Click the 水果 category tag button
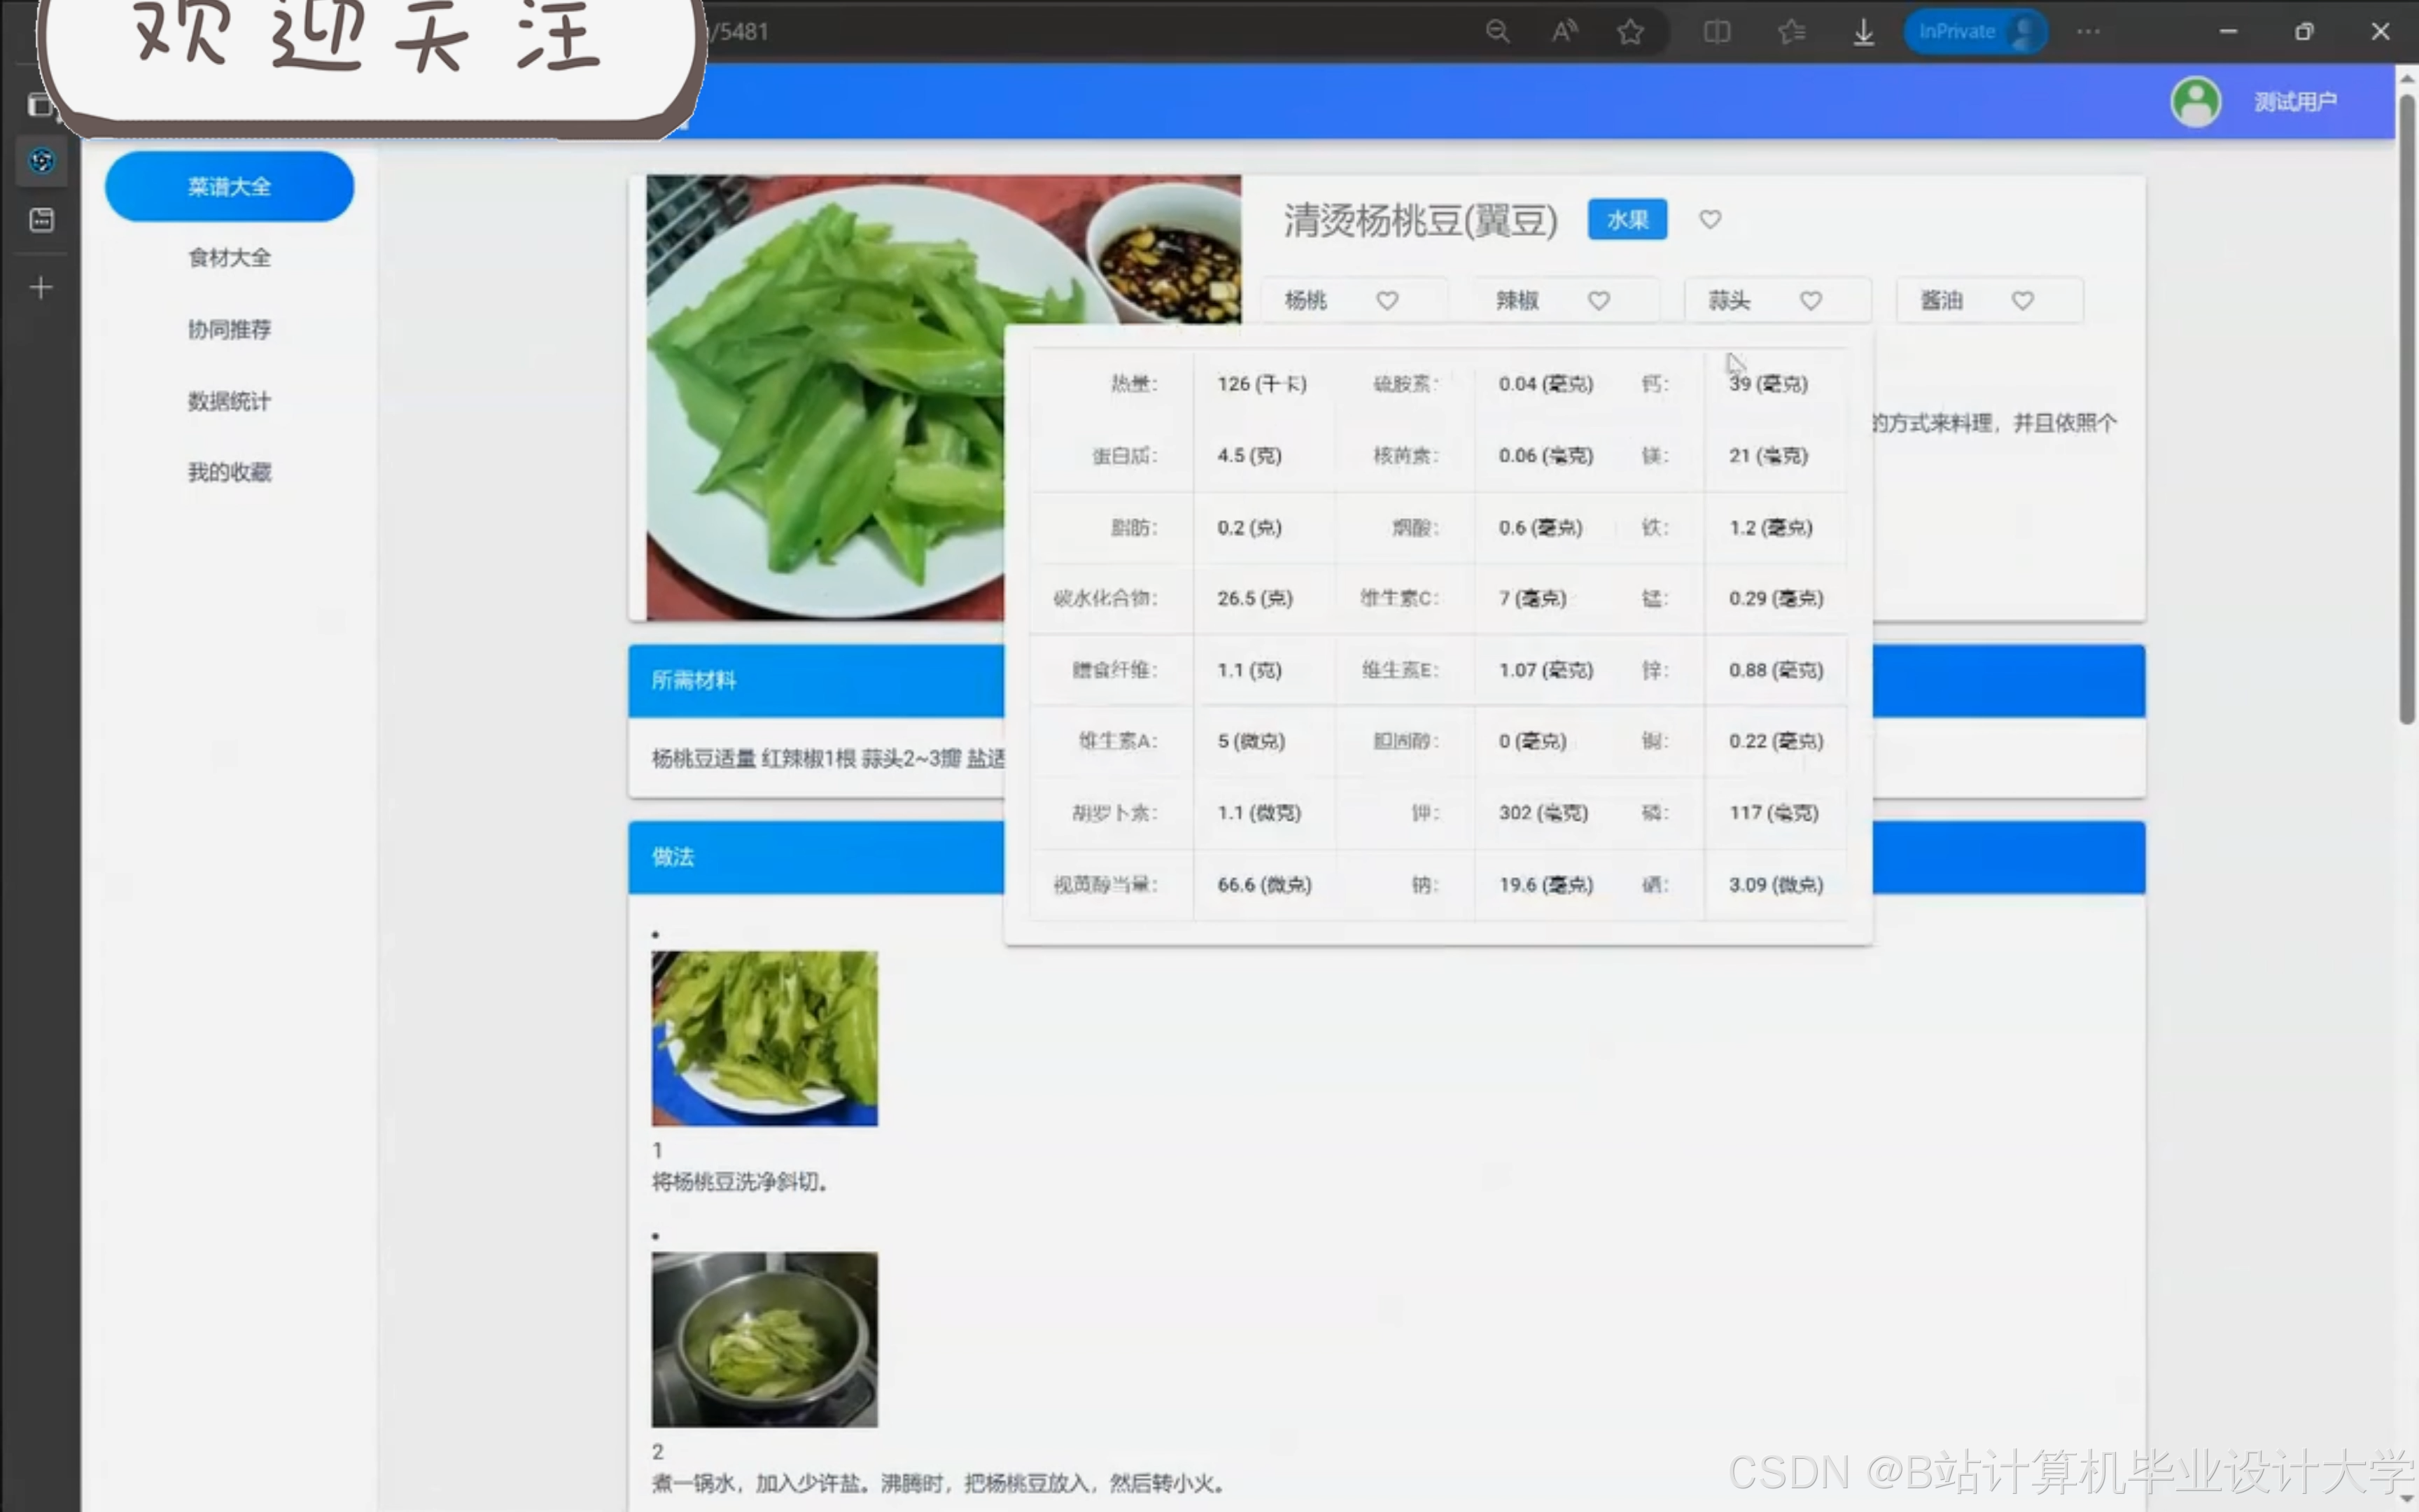 click(x=1627, y=220)
